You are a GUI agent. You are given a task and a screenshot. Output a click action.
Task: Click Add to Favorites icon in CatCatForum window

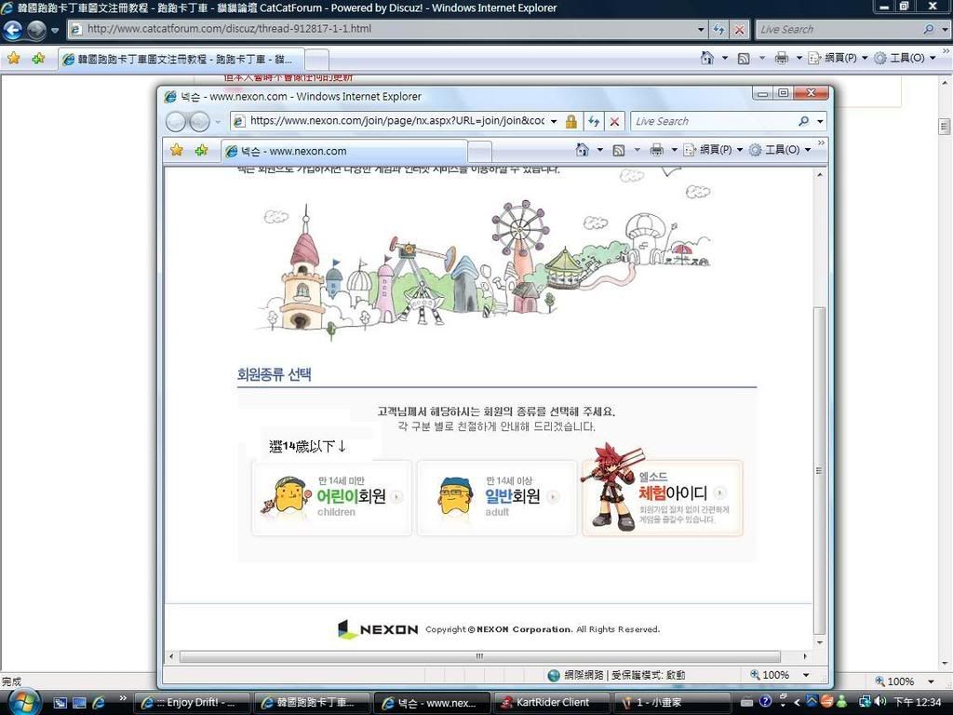point(38,58)
